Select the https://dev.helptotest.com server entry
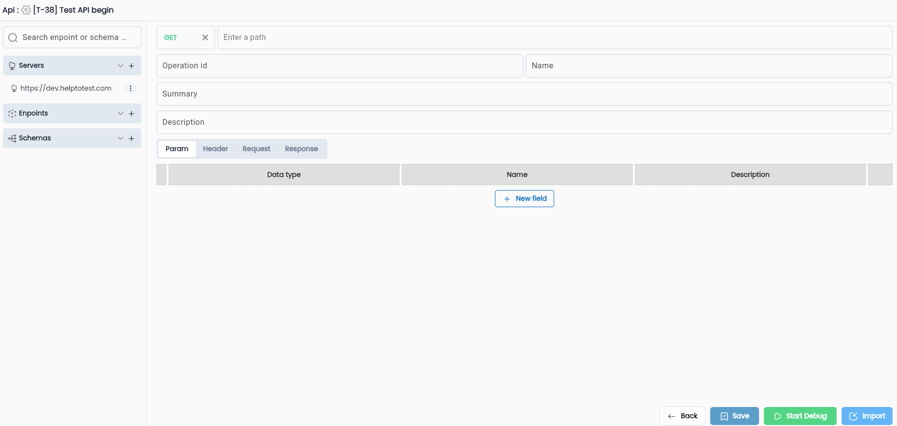 (x=66, y=88)
